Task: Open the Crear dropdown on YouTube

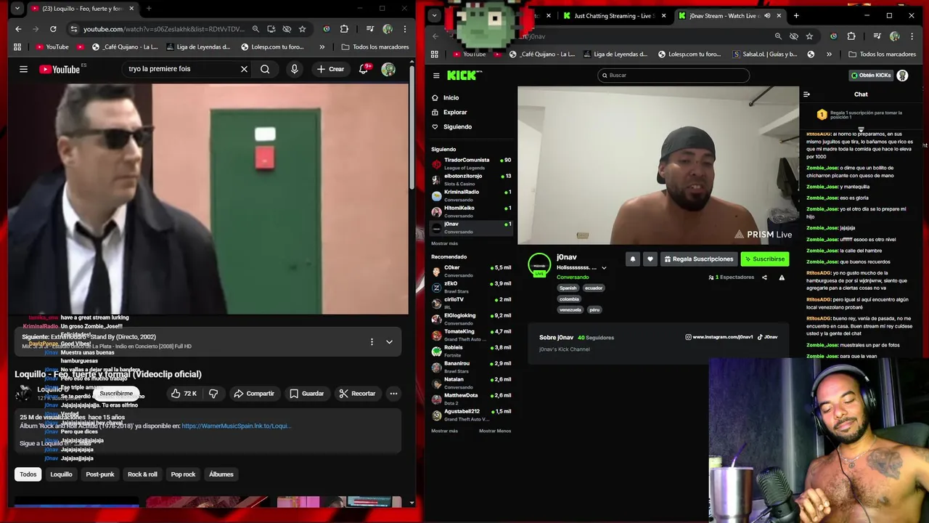Action: 330,69
